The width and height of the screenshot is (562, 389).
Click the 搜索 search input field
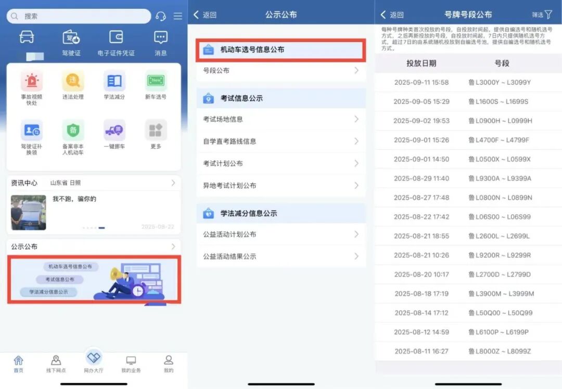point(78,17)
